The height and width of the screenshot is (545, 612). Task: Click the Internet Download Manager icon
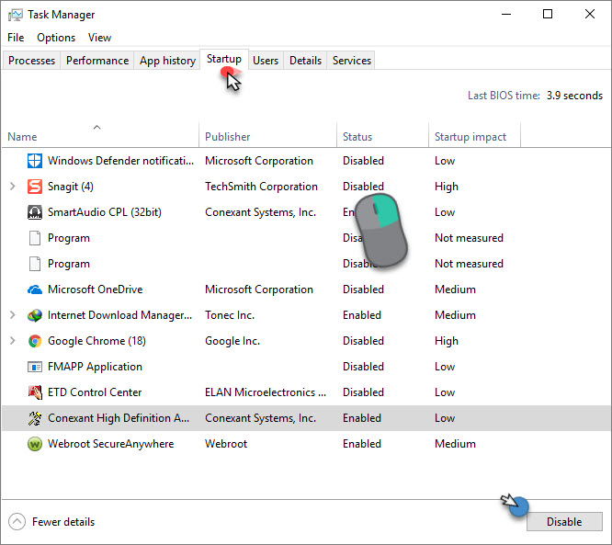[35, 315]
